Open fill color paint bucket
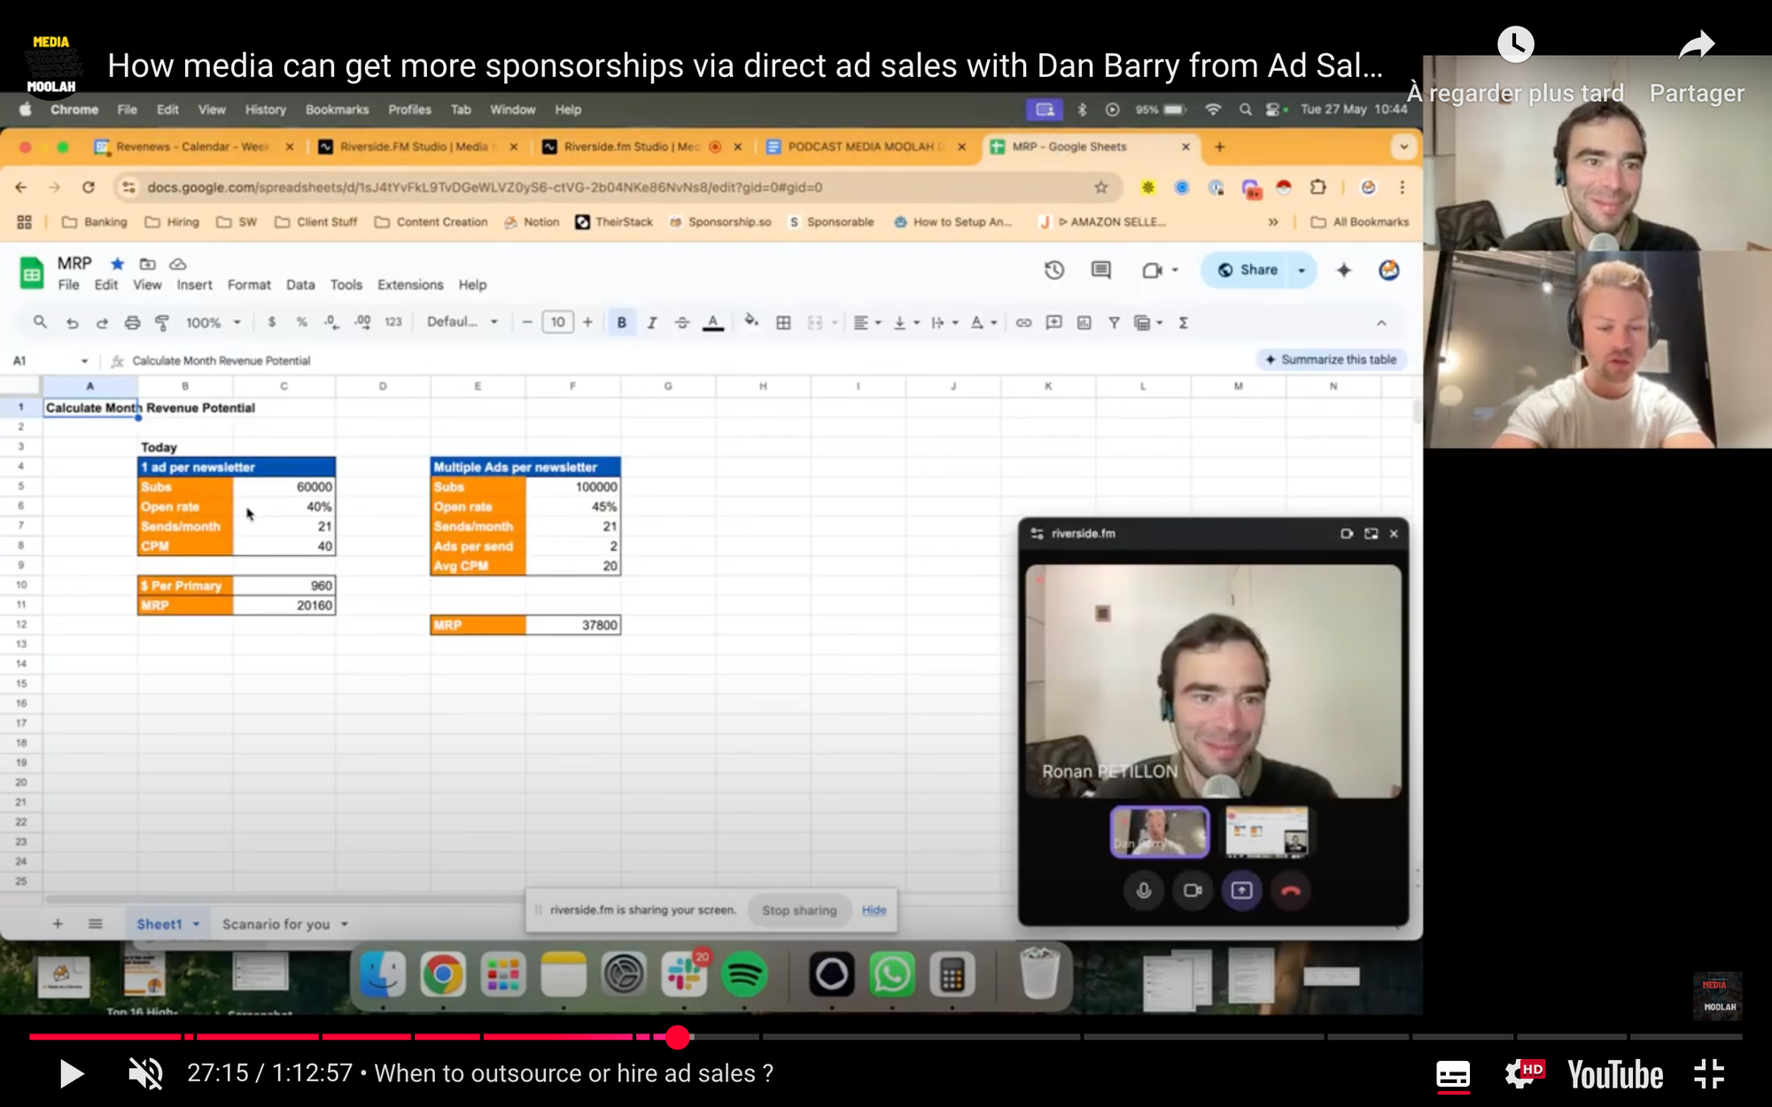 coord(751,322)
